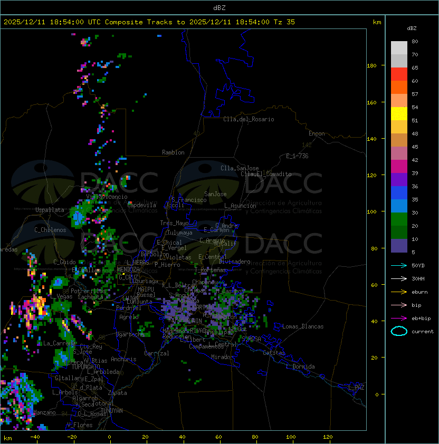The height and width of the screenshot is (444, 439).
Task: Click the L_Dormida map label
Action: (300, 366)
